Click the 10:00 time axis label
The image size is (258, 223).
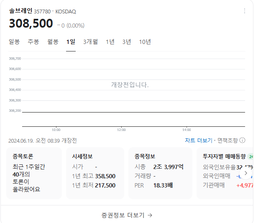pos(56,130)
